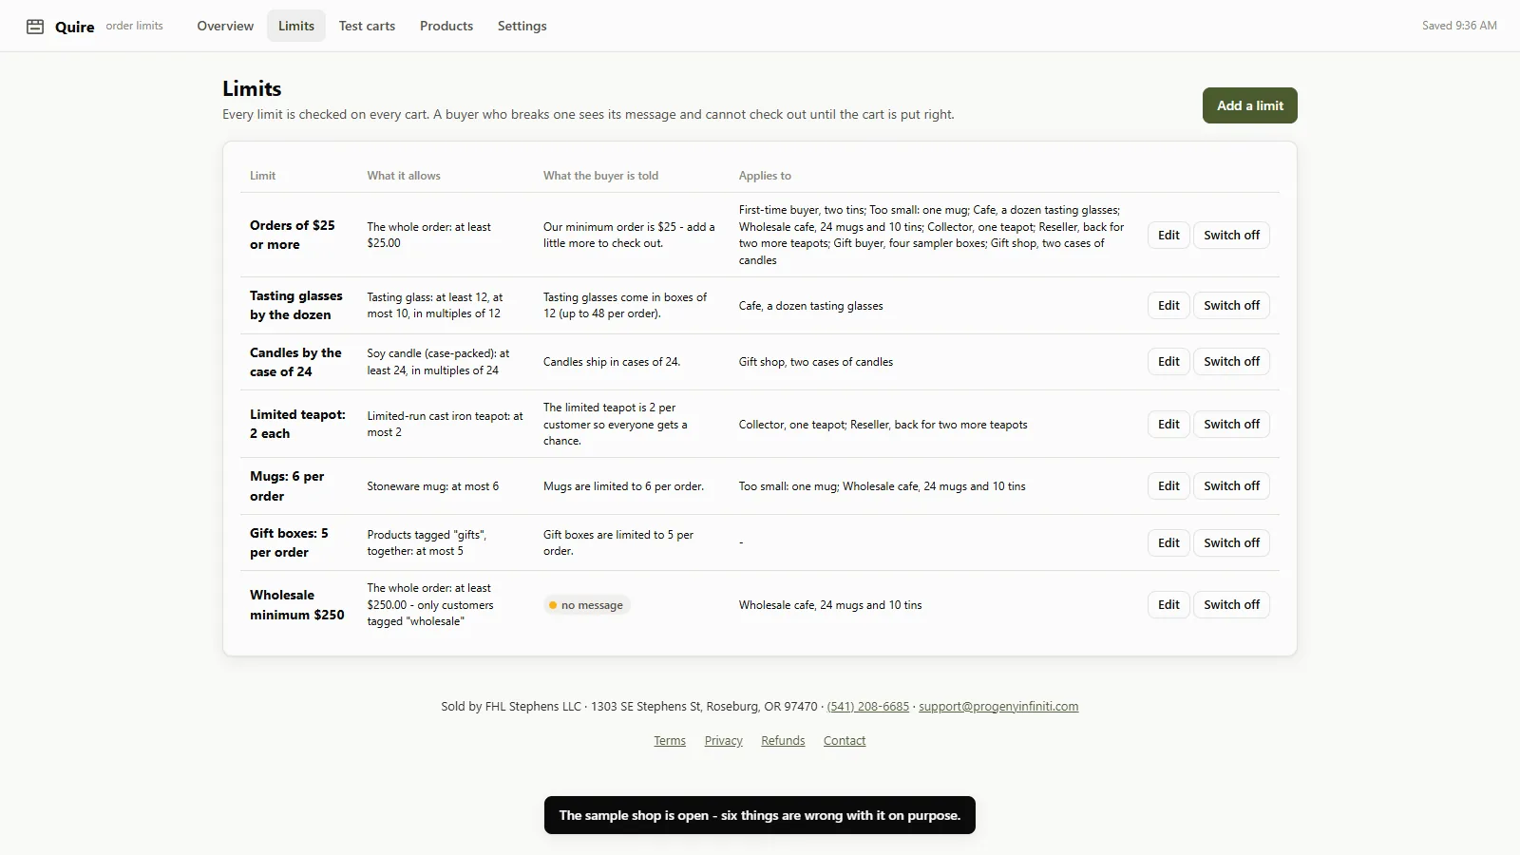Click the no message warning badge
1520x855 pixels.
click(x=587, y=605)
